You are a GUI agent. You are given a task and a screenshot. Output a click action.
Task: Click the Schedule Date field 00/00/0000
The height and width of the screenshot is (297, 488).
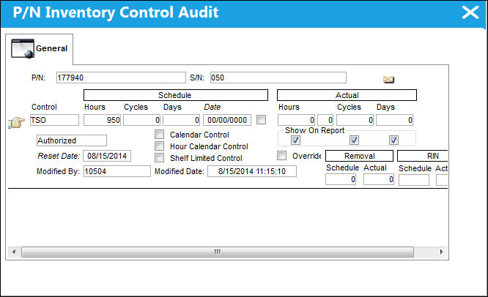[227, 120]
